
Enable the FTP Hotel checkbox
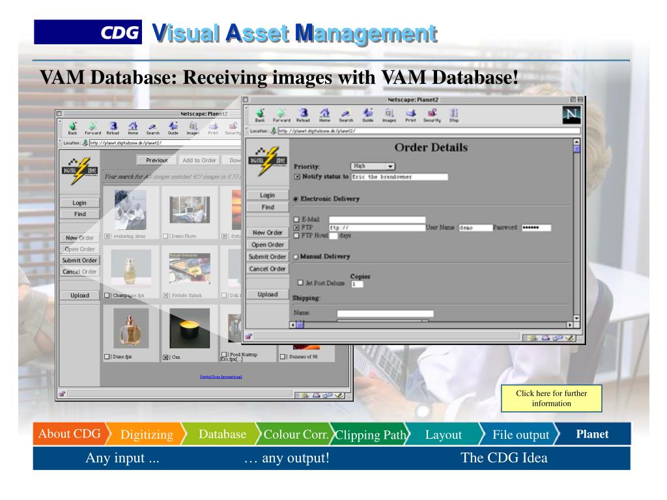[297, 236]
